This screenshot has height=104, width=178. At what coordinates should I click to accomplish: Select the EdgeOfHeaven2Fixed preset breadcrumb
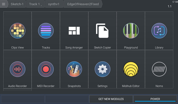(83, 4)
